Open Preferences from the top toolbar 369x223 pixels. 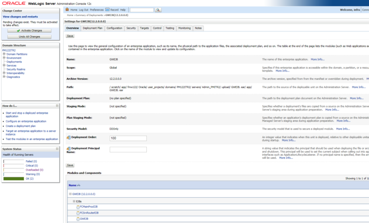pyautogui.click(x=97, y=9)
